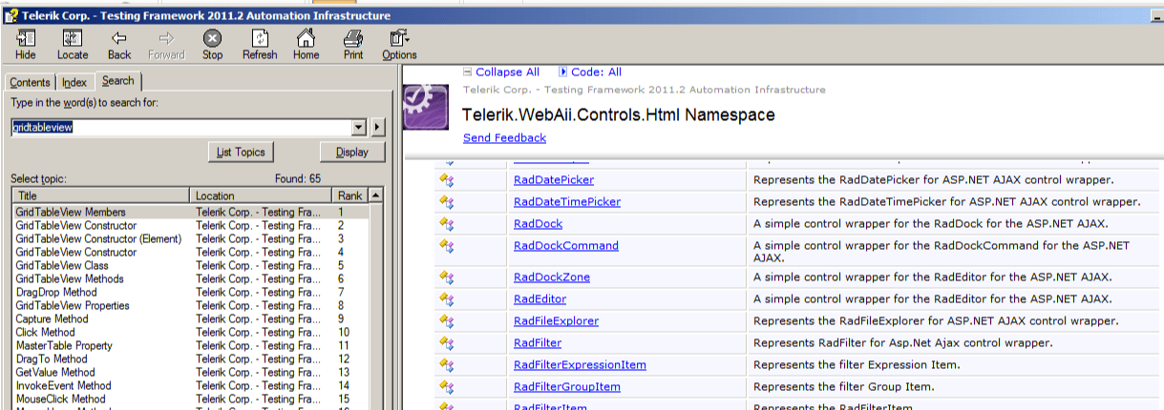Open the RadDockCommand link
The height and width of the screenshot is (410, 1164).
[566, 246]
